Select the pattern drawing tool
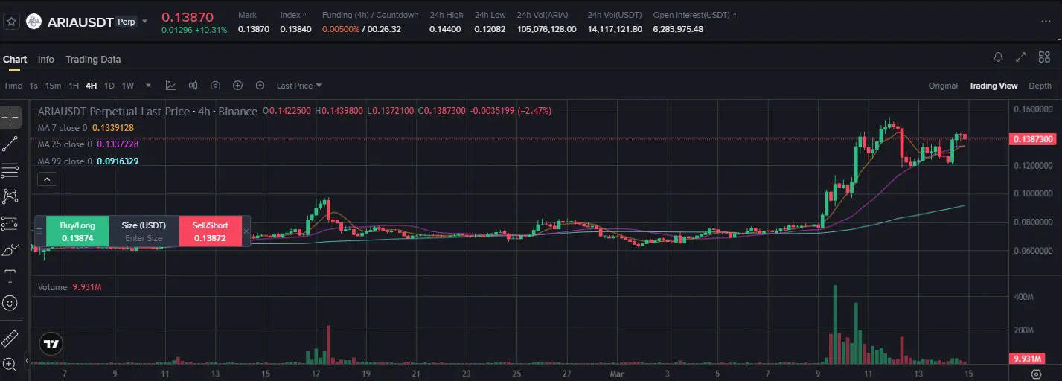 (10, 196)
